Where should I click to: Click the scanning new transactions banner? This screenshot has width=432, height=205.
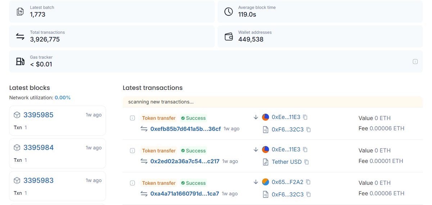pyautogui.click(x=273, y=102)
